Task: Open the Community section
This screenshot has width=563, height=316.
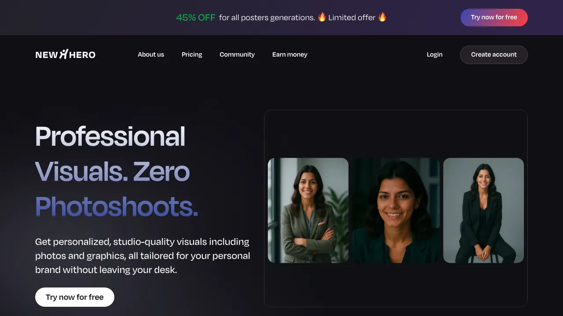Action: (237, 54)
